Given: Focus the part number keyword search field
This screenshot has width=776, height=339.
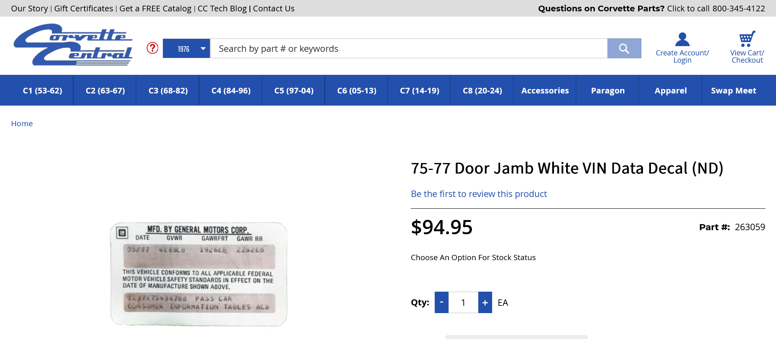Looking at the screenshot, I should click(408, 49).
